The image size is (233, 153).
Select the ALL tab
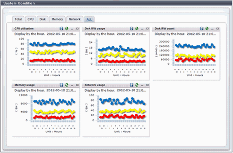pos(89,19)
